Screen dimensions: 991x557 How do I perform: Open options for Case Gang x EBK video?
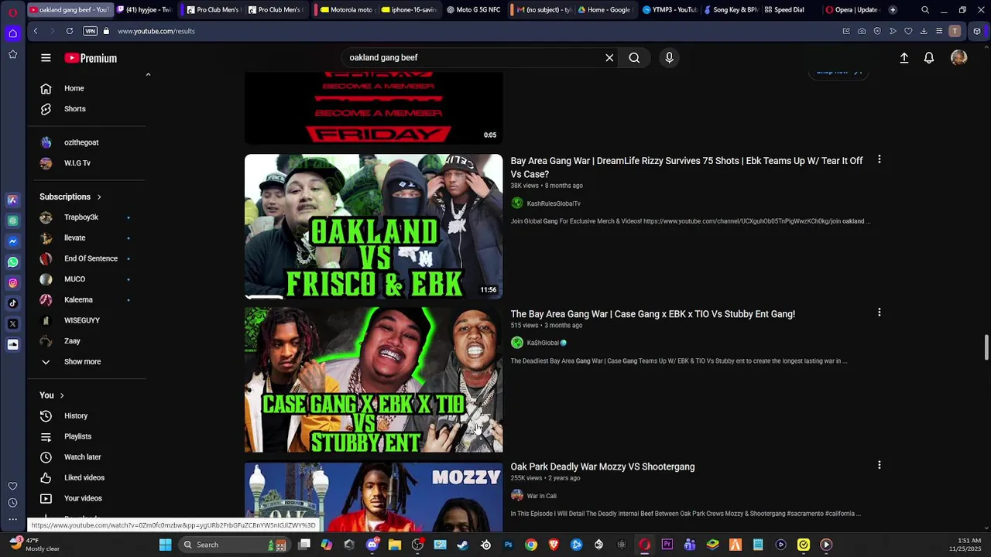[x=879, y=313]
